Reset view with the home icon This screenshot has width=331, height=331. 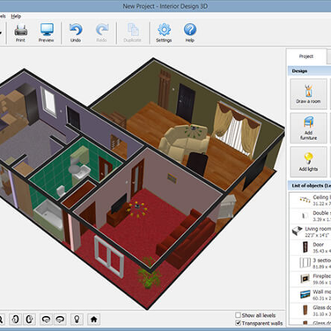pyautogui.click(x=94, y=319)
